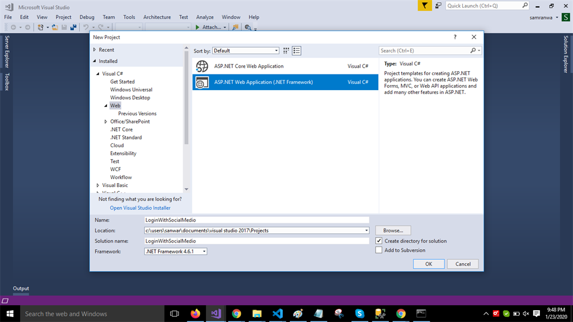Expand the Recent templates section

[95, 50]
